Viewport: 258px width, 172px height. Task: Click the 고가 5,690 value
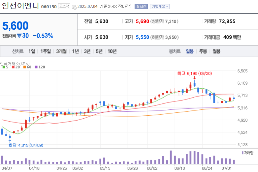(142, 21)
